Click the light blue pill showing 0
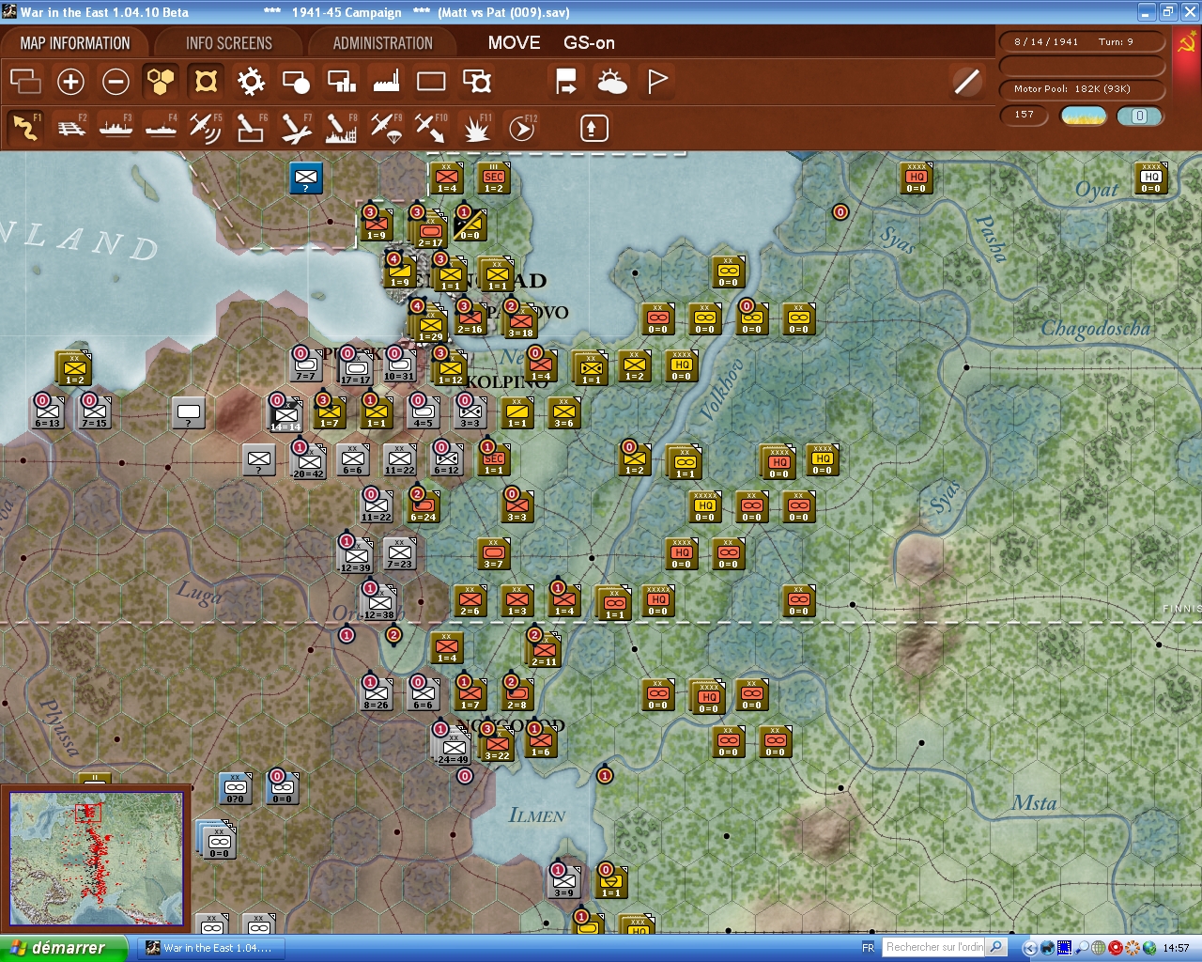The height and width of the screenshot is (962, 1202). point(1140,116)
